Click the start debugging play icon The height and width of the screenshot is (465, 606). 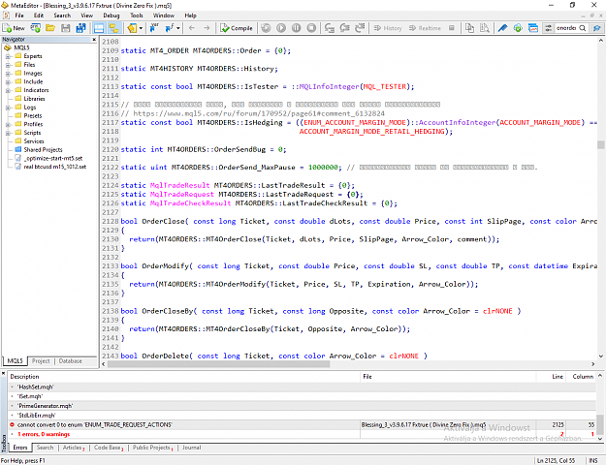pyautogui.click(x=281, y=28)
